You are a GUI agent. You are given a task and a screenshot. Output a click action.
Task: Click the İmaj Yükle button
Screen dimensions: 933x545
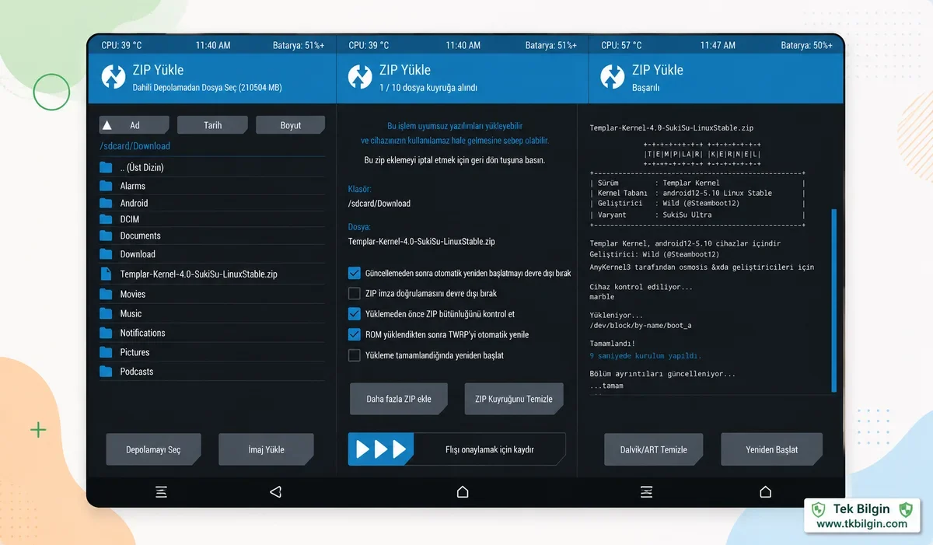[x=266, y=449]
